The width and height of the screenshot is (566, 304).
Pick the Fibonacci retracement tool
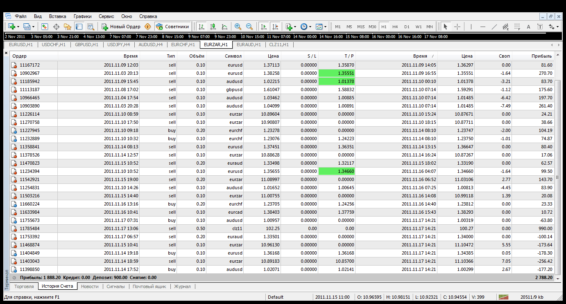tap(517, 27)
